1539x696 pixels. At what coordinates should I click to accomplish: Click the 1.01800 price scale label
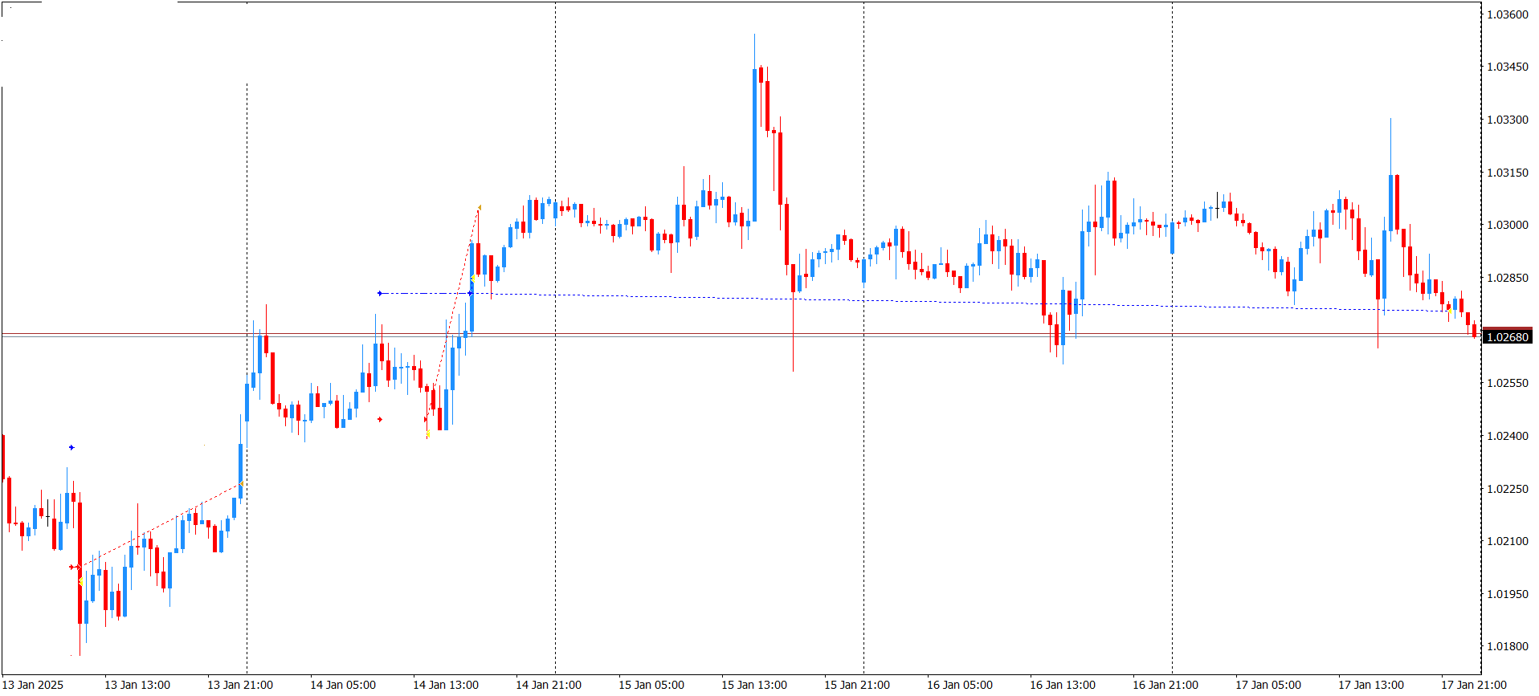click(x=1508, y=646)
